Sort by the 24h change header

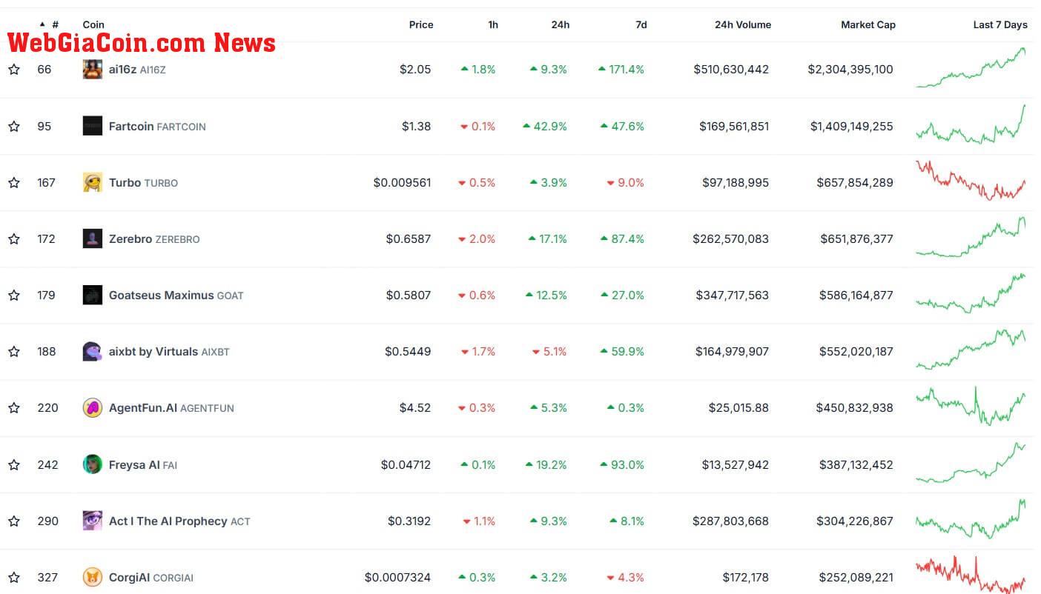pyautogui.click(x=561, y=24)
